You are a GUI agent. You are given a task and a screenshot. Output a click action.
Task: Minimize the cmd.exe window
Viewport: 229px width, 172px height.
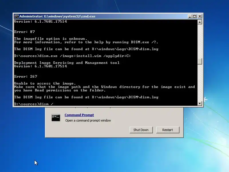click(x=189, y=16)
